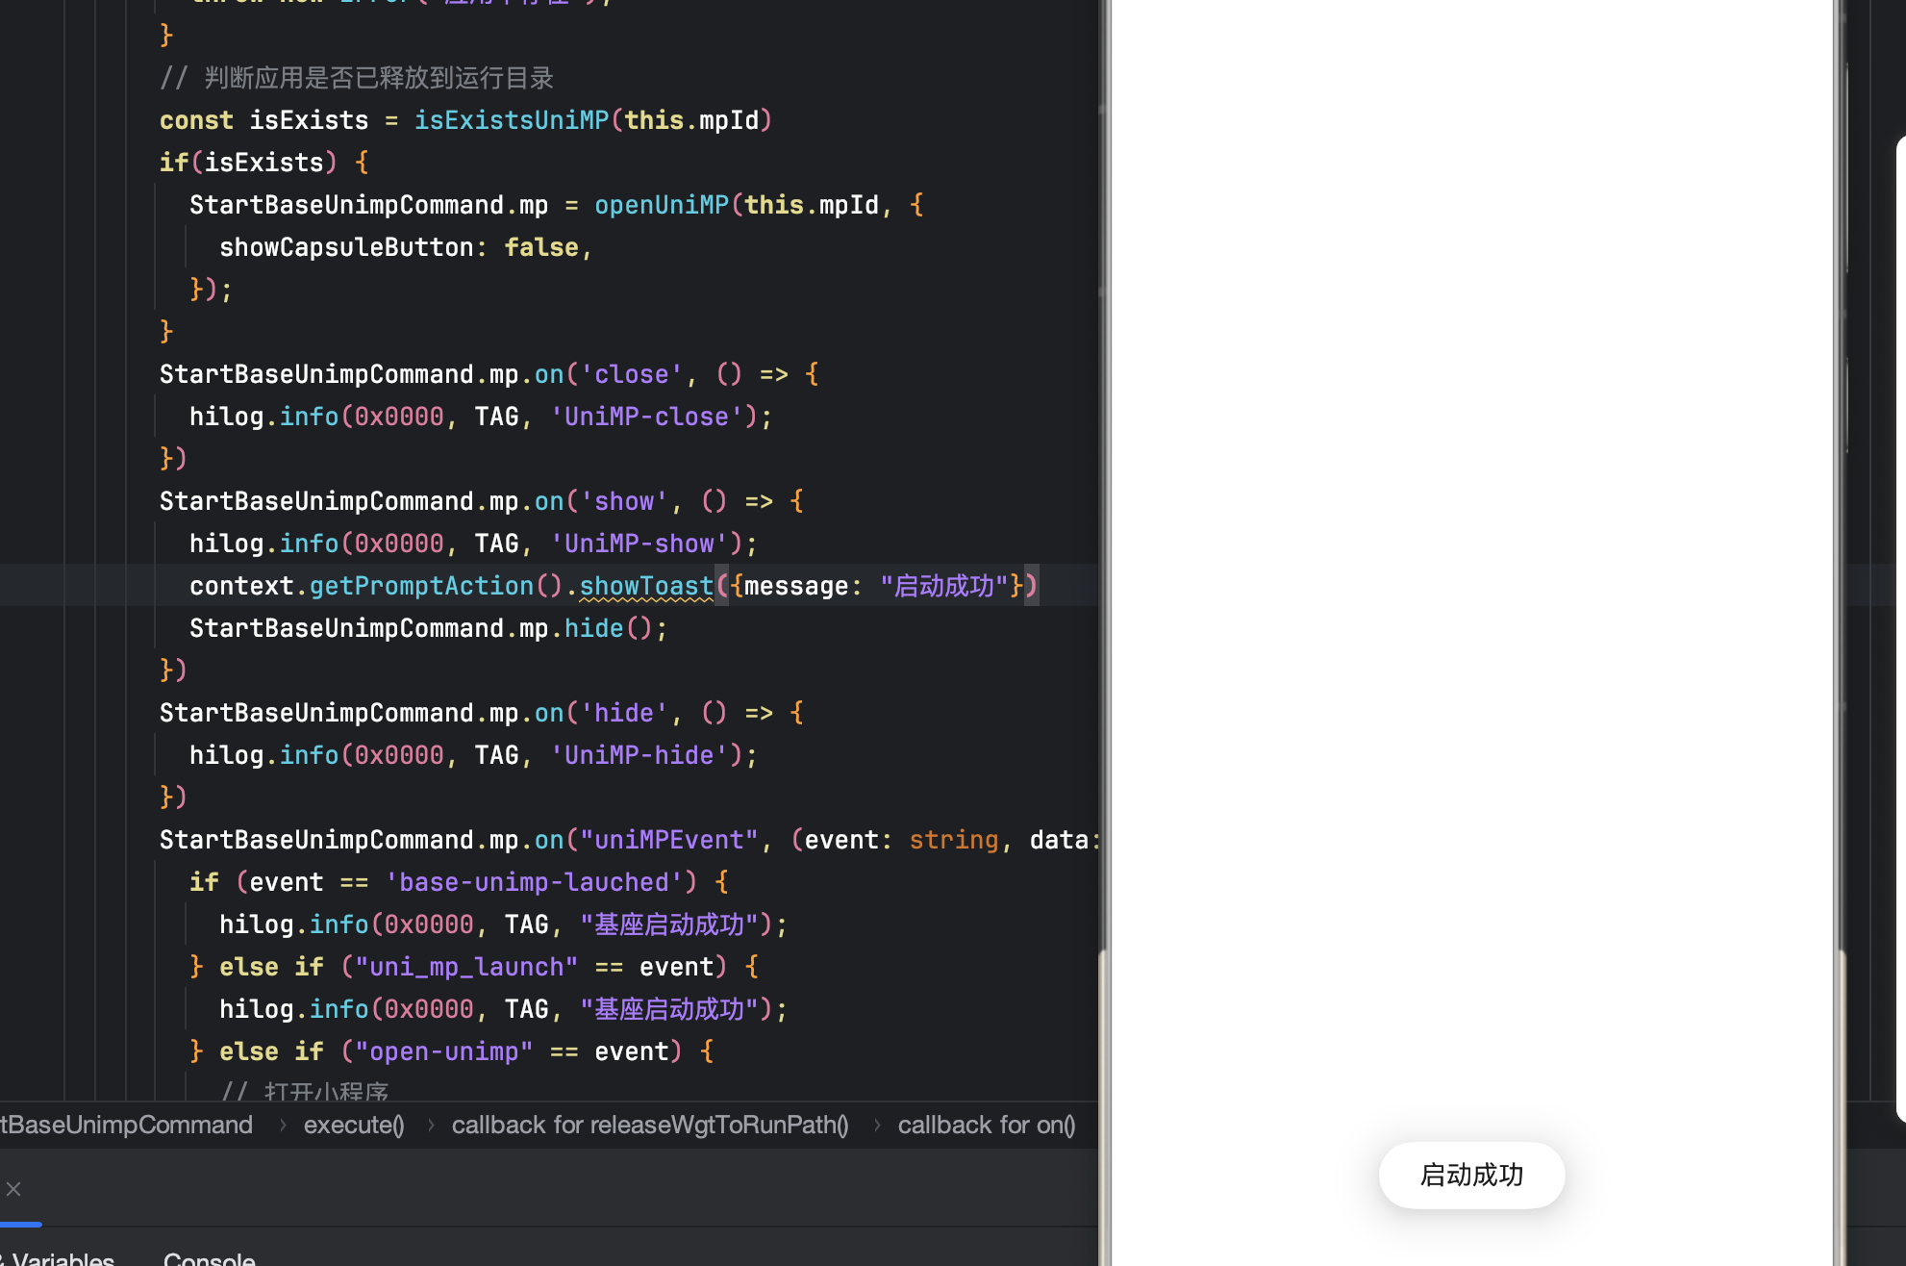Click chevron after the execute() breadcrumb
The height and width of the screenshot is (1266, 1906).
[x=430, y=1125]
